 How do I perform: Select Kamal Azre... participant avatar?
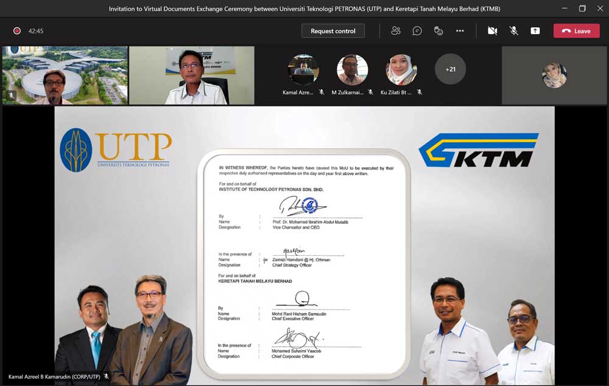coord(303,69)
